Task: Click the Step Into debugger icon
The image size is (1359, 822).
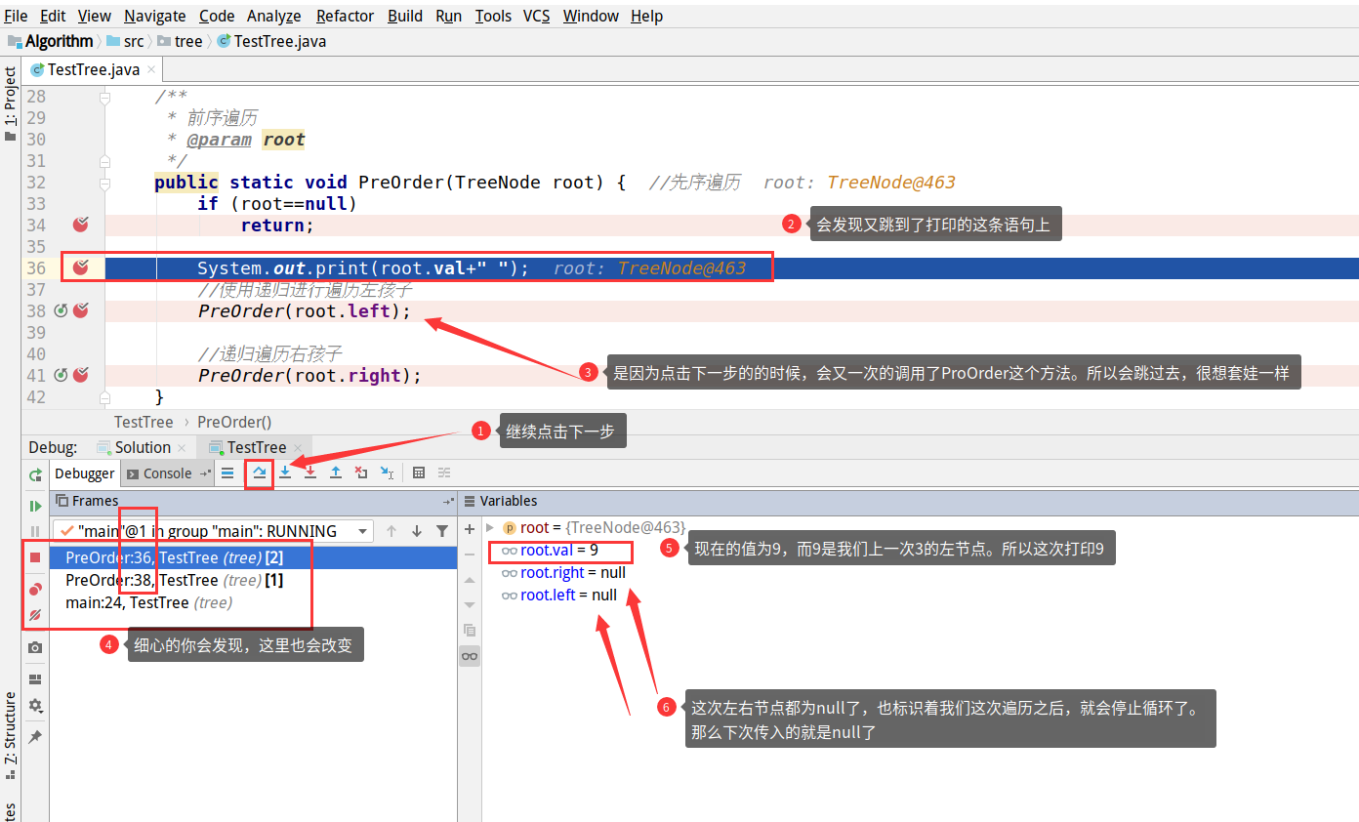Action: coord(285,473)
